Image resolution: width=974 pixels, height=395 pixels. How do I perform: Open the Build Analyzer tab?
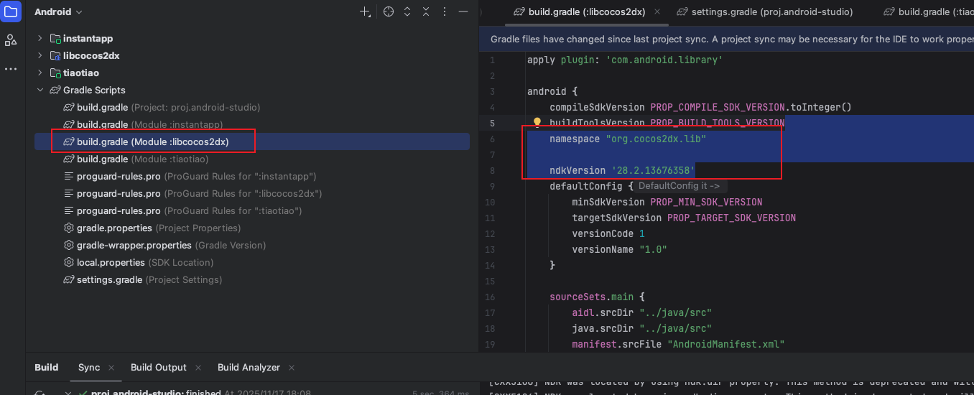249,367
